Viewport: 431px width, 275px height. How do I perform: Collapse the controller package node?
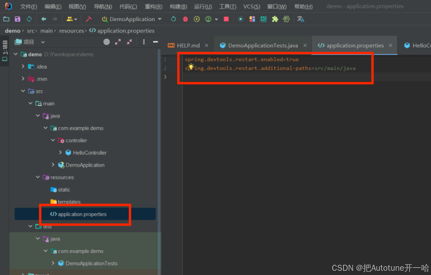[53, 140]
